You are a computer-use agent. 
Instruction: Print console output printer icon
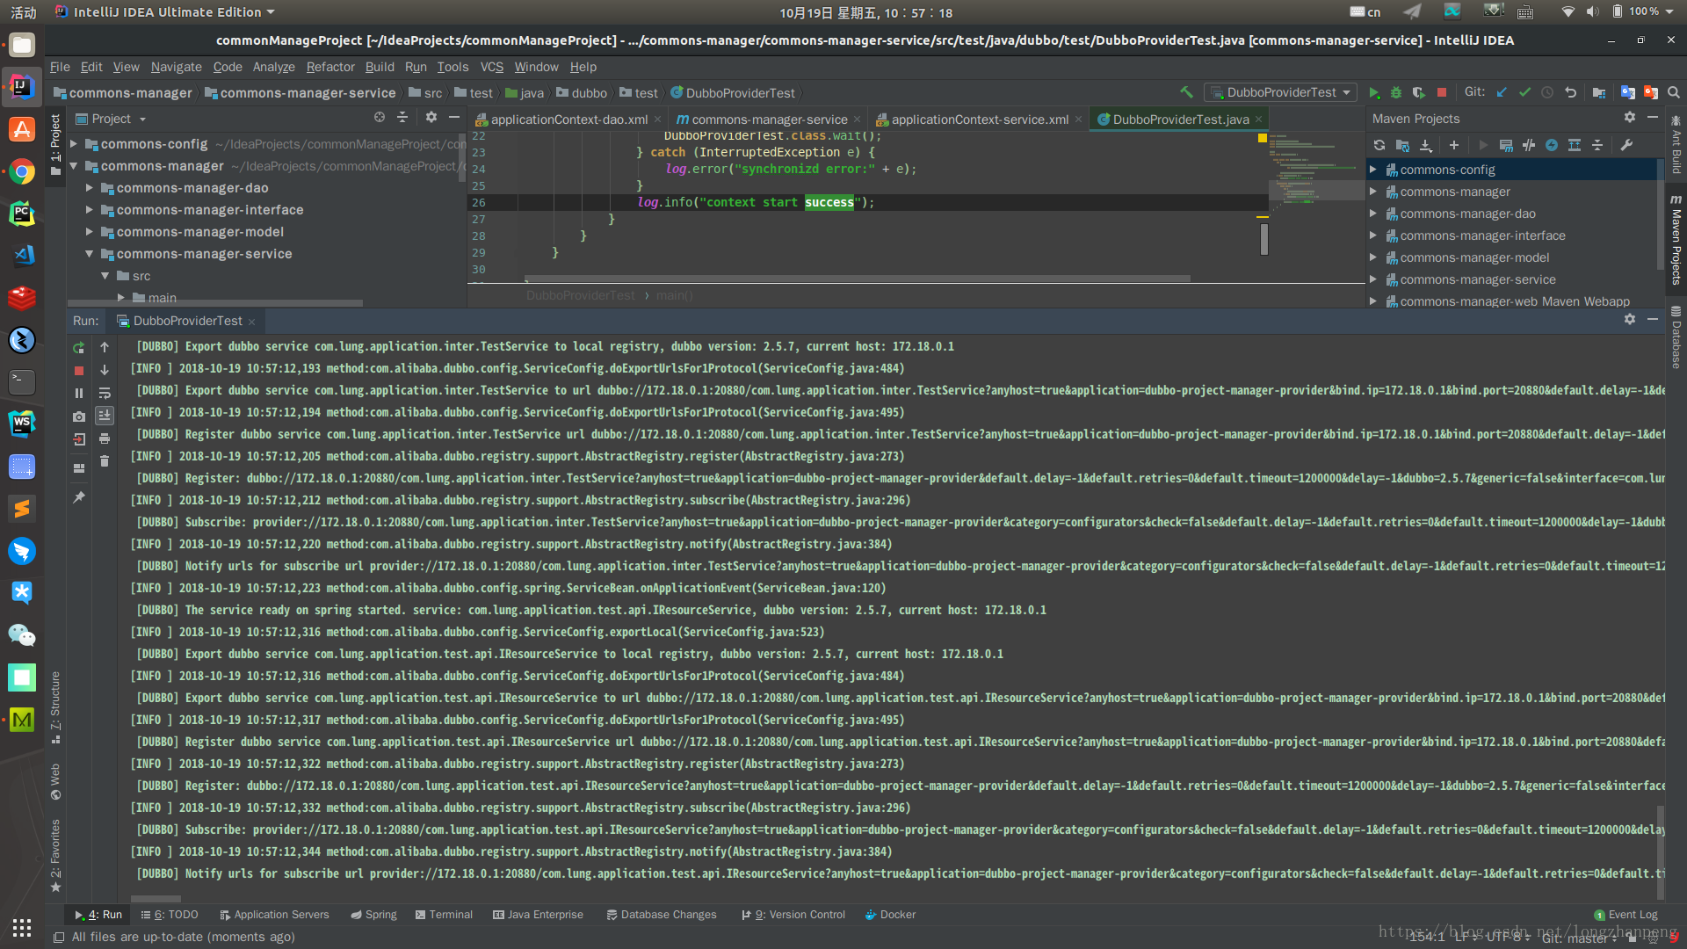105,438
